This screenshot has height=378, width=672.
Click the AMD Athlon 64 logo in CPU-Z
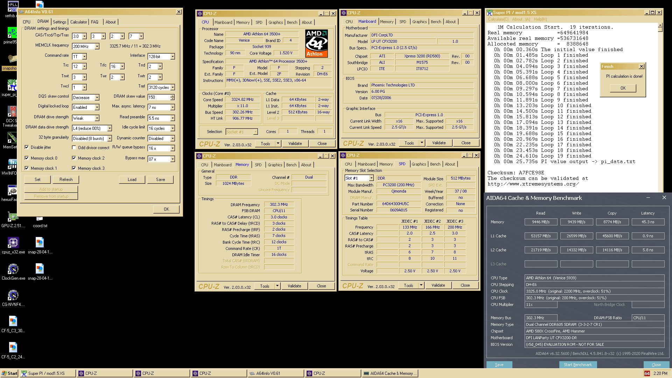pyautogui.click(x=316, y=43)
